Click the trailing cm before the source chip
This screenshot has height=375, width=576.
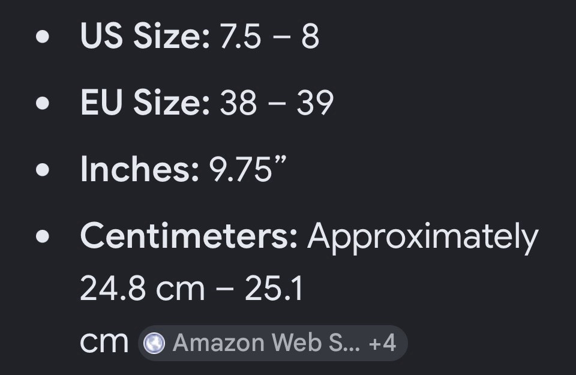[104, 343]
